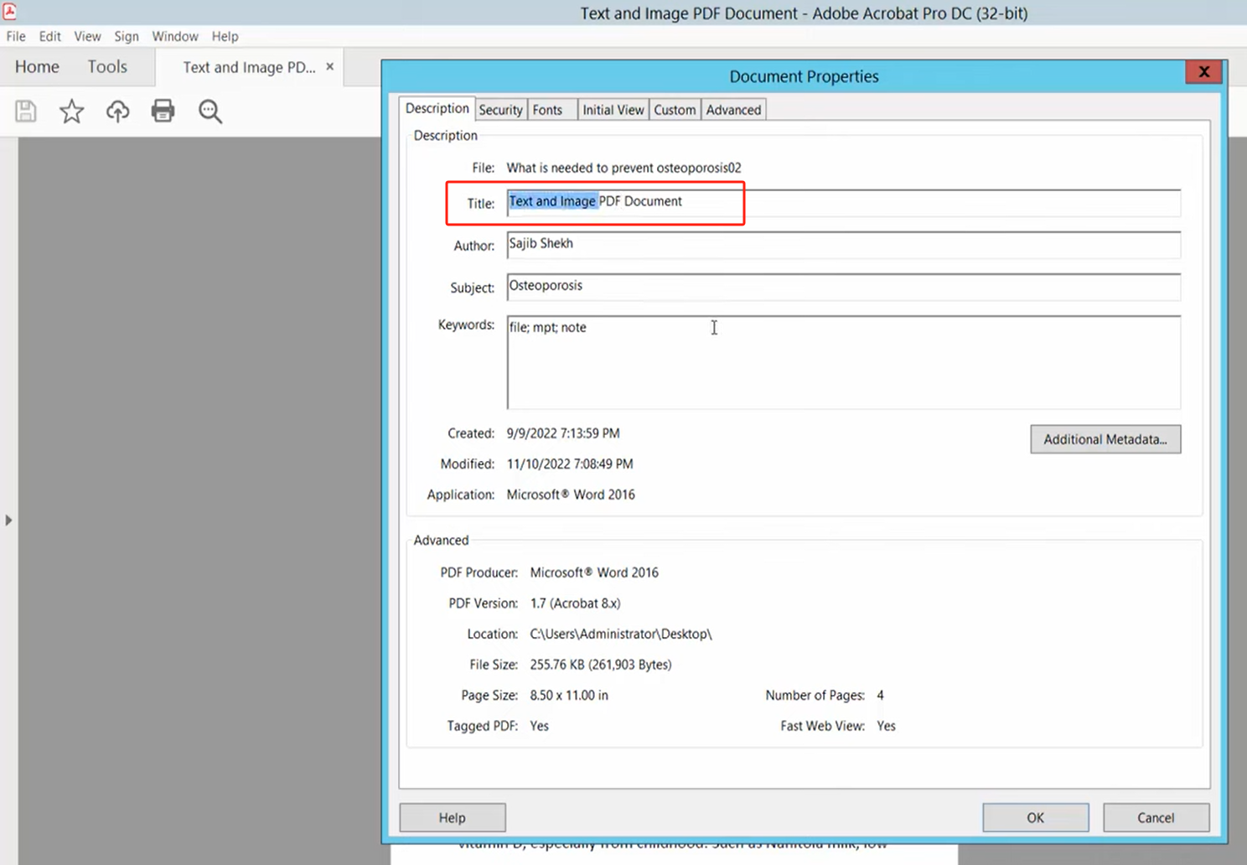This screenshot has height=865, width=1247.
Task: Click the Location path 'C:\Users\Administrator\Desktop\'
Action: coord(621,634)
